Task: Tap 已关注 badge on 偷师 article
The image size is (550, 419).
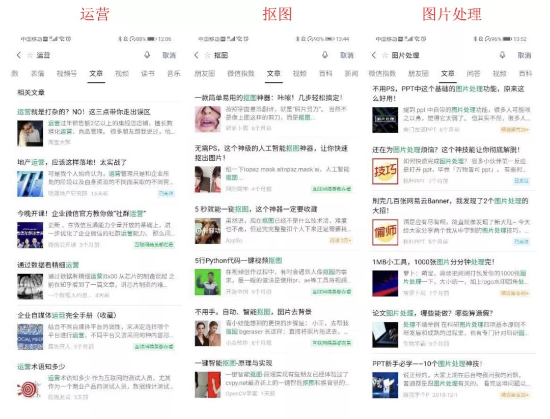Action: (521, 242)
